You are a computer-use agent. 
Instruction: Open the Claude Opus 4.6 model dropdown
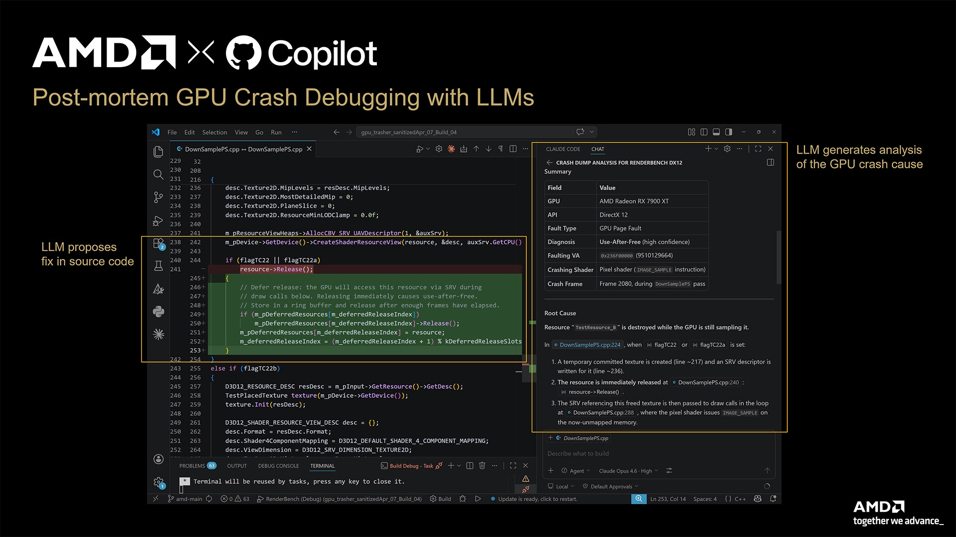pyautogui.click(x=628, y=471)
